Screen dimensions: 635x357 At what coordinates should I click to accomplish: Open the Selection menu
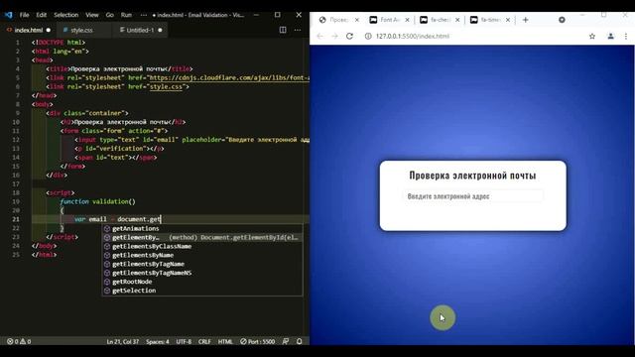66,15
